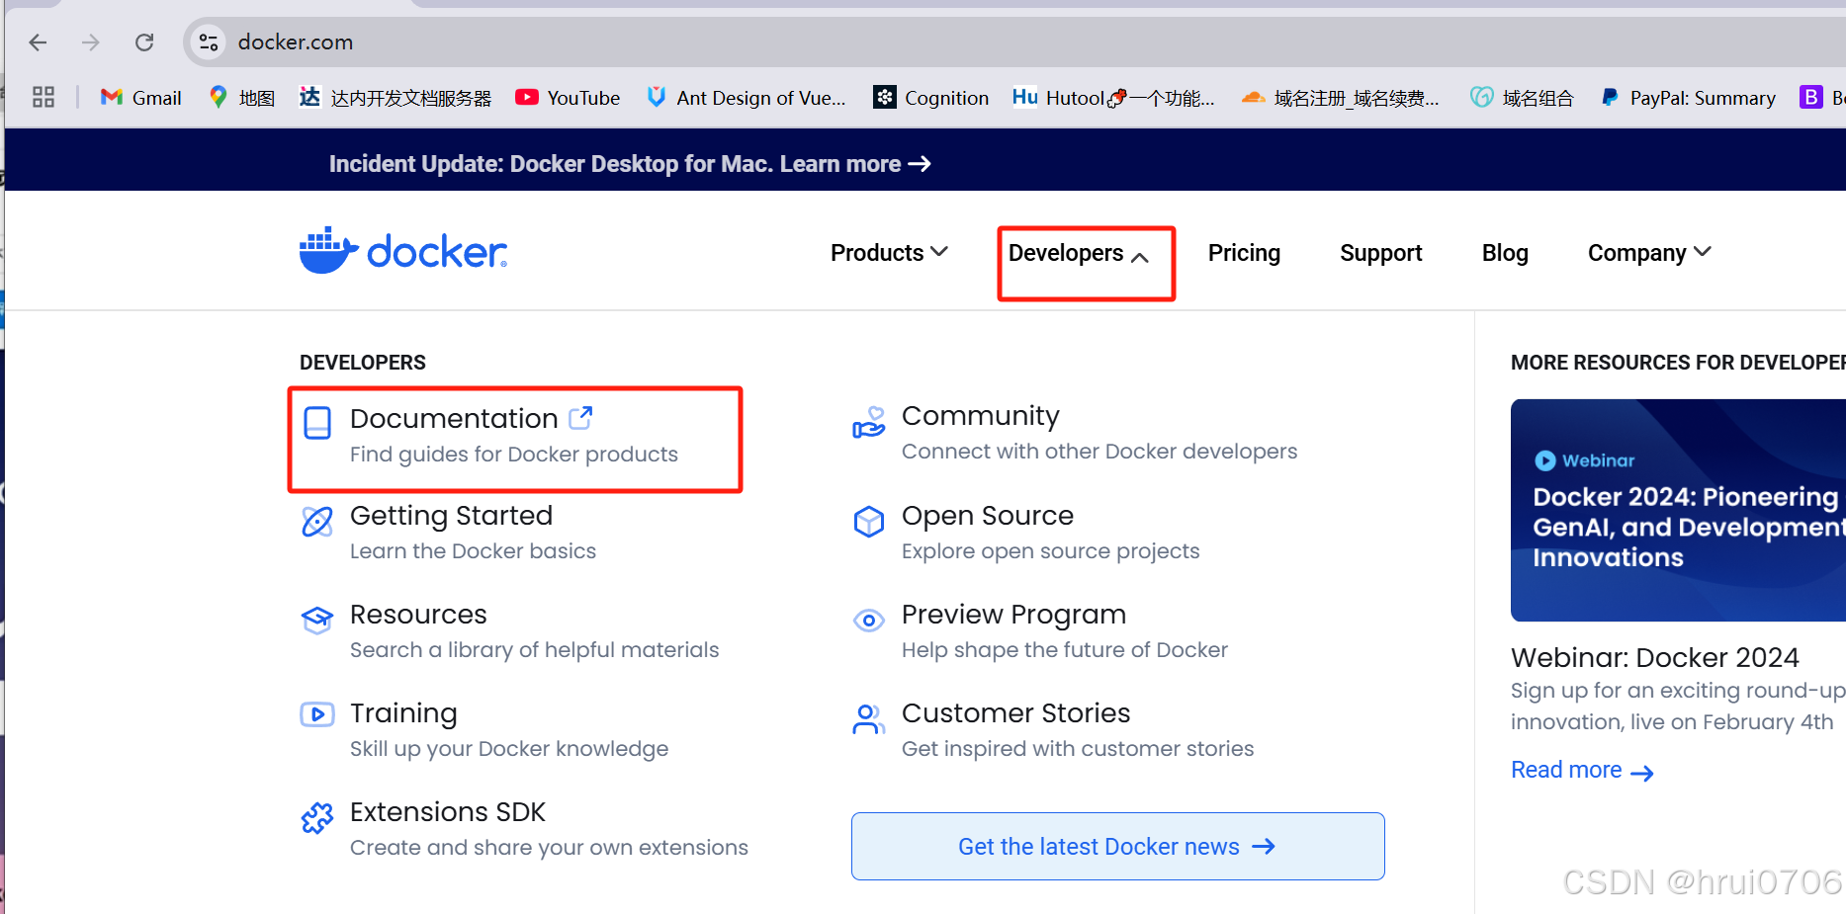The image size is (1846, 914).
Task: Go back with the browser back arrow
Action: click(x=38, y=42)
